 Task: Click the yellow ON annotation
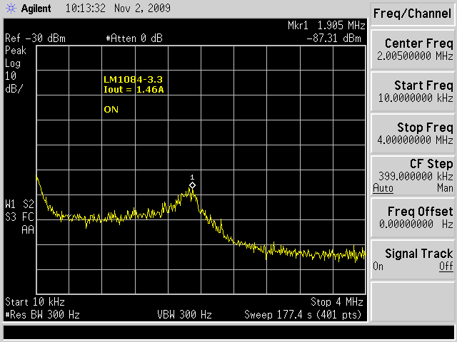point(111,110)
